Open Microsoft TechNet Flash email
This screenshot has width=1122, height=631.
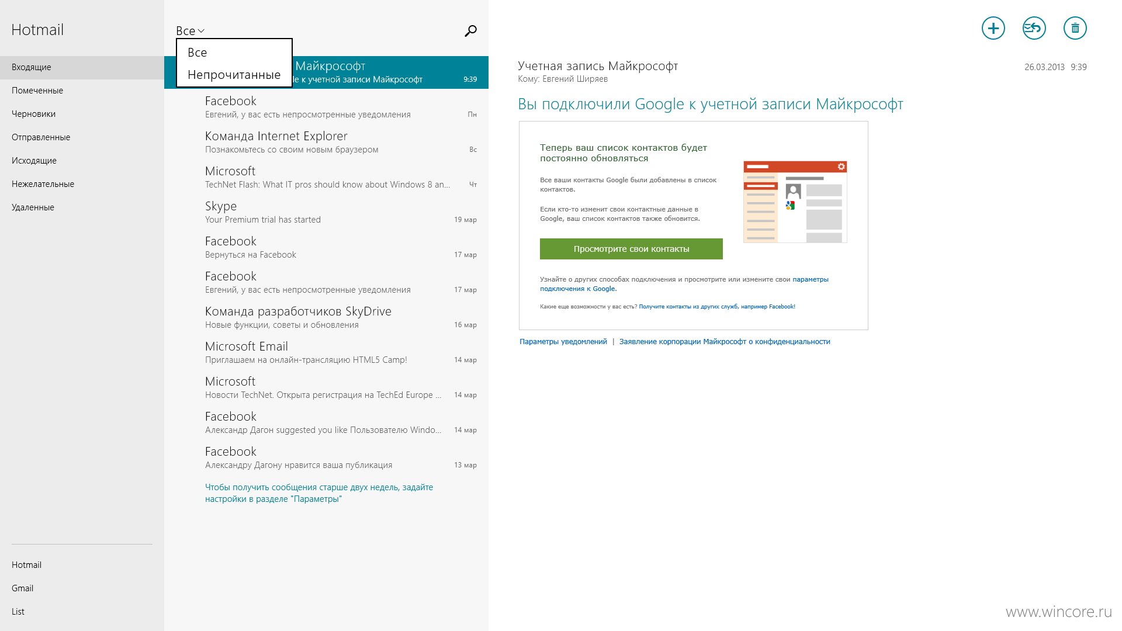(326, 177)
